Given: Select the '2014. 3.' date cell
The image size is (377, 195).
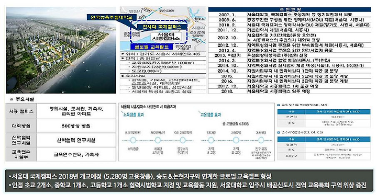Looking at the screenshot, I should point(227,61).
